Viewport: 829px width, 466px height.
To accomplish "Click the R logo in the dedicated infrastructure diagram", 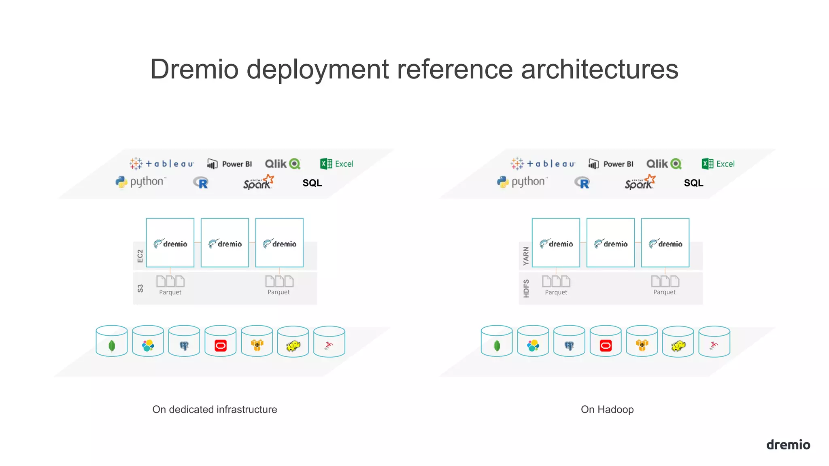I will [x=201, y=183].
